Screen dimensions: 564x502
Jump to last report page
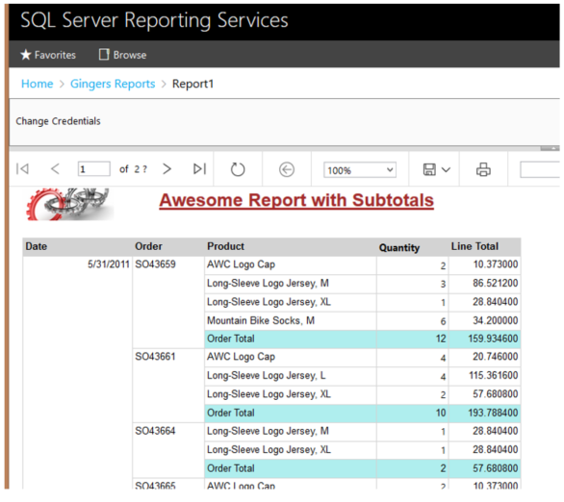click(x=199, y=168)
